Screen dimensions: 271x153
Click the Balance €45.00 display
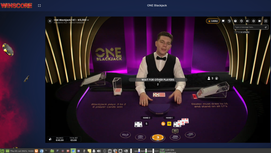click(60, 139)
